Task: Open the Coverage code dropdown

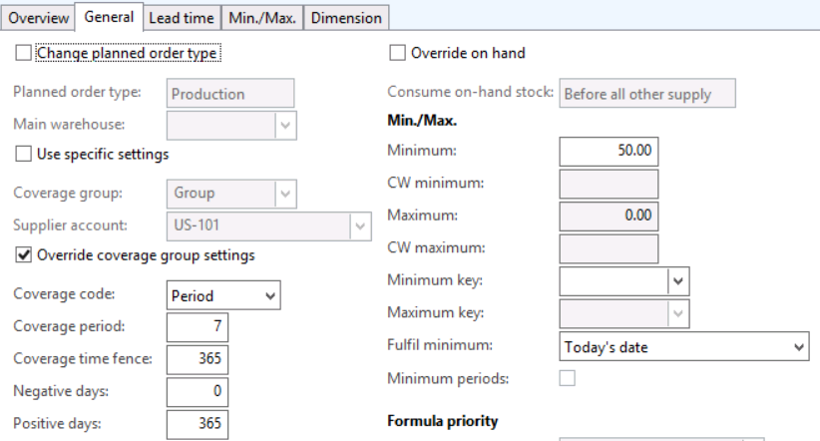Action: point(223,295)
